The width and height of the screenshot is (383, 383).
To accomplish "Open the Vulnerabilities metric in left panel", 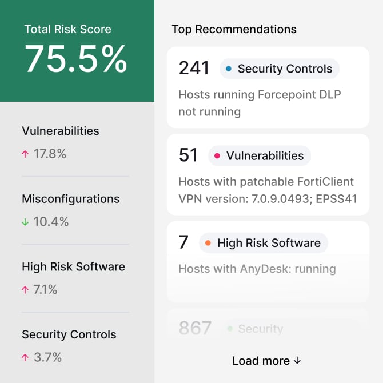I will [75, 142].
